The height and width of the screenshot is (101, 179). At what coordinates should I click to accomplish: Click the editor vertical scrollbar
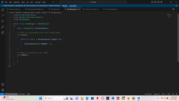[178, 38]
